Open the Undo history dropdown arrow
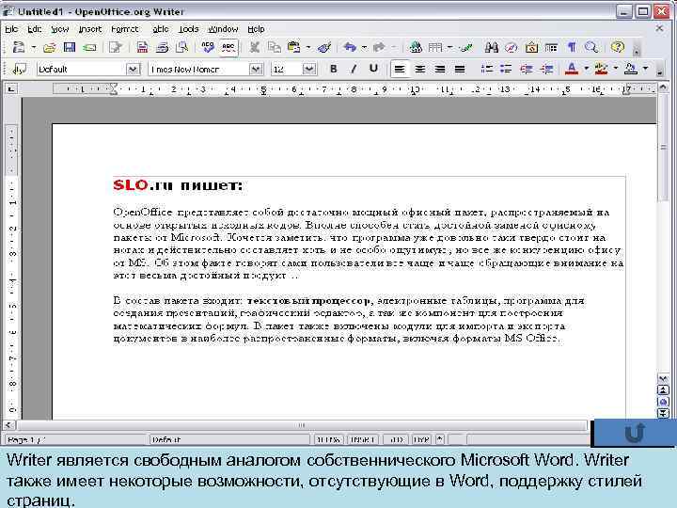This screenshot has height=508, width=677. [365, 47]
